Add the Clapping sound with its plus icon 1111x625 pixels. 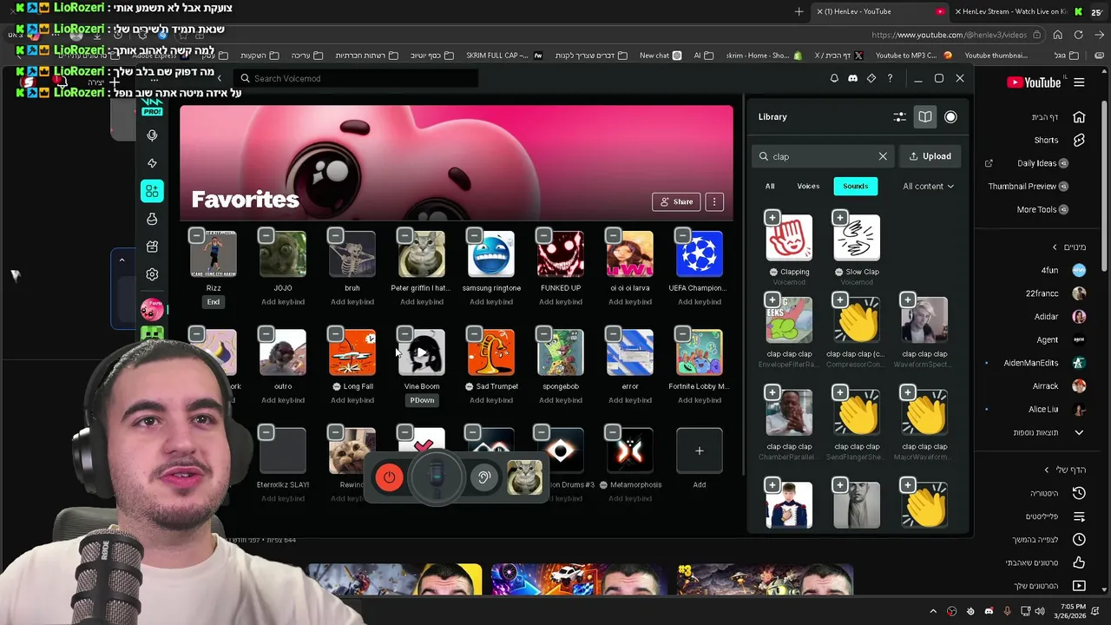point(772,217)
